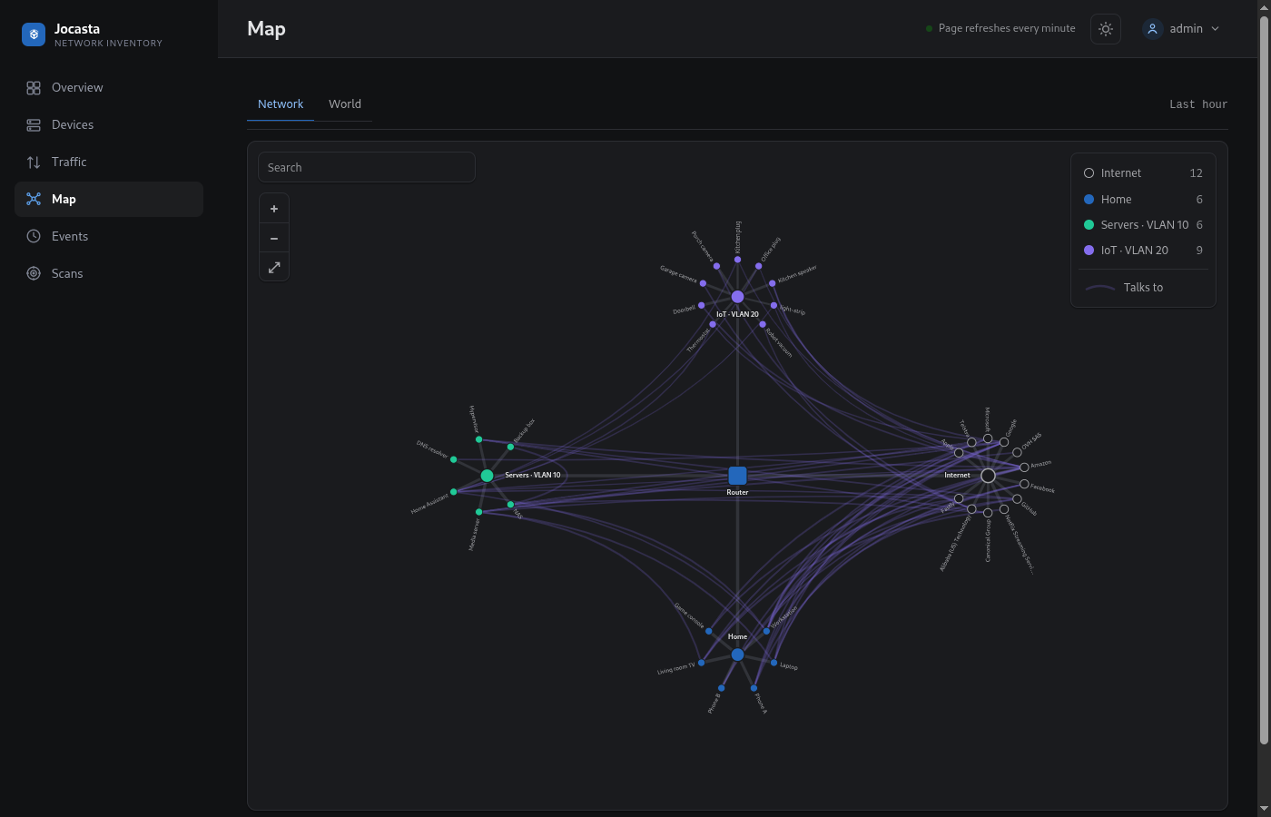
Task: Switch to the World tab
Action: tap(345, 104)
